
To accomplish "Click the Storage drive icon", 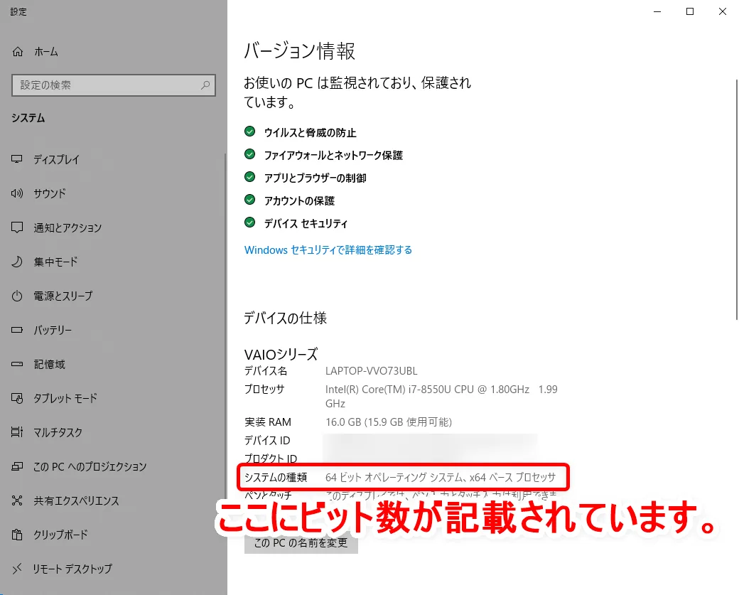I will coord(17,364).
